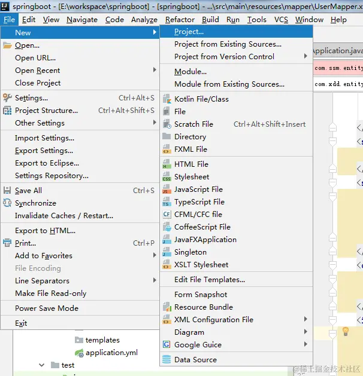Click the lightbulb intention icon in editor
The width and height of the screenshot is (363, 376).
click(x=346, y=331)
